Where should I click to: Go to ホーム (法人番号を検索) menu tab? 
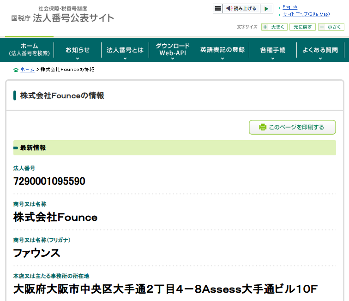click(30, 50)
